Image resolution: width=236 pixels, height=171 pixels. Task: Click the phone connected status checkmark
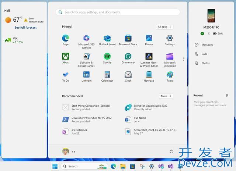coord(202,33)
